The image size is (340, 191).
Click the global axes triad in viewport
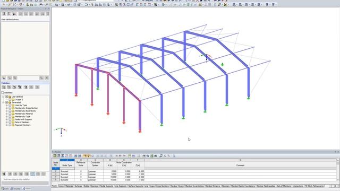coord(61,132)
